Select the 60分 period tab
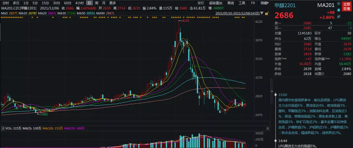353x148 pixels. pos(68,3)
